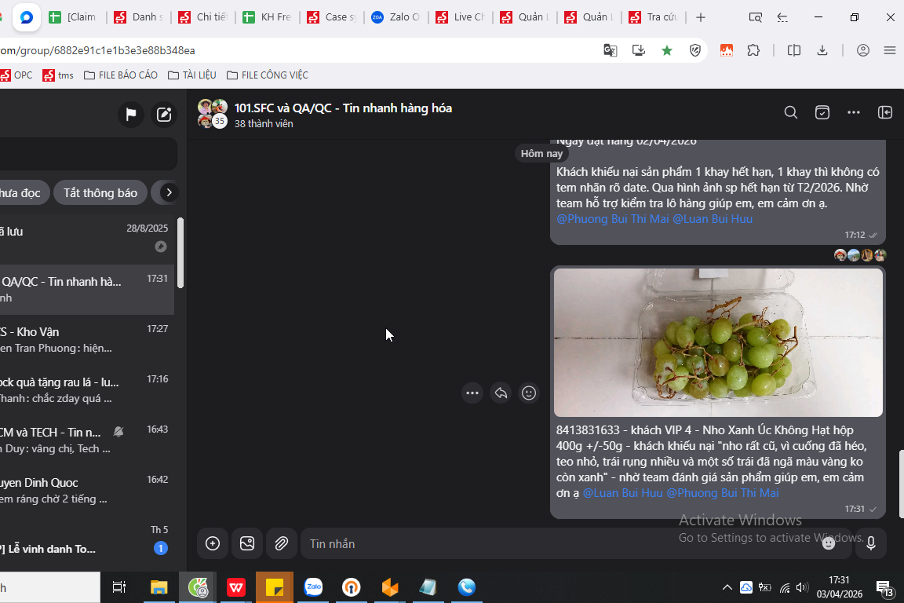Open the green grapes photo thumbnail
The width and height of the screenshot is (904, 603).
point(718,342)
